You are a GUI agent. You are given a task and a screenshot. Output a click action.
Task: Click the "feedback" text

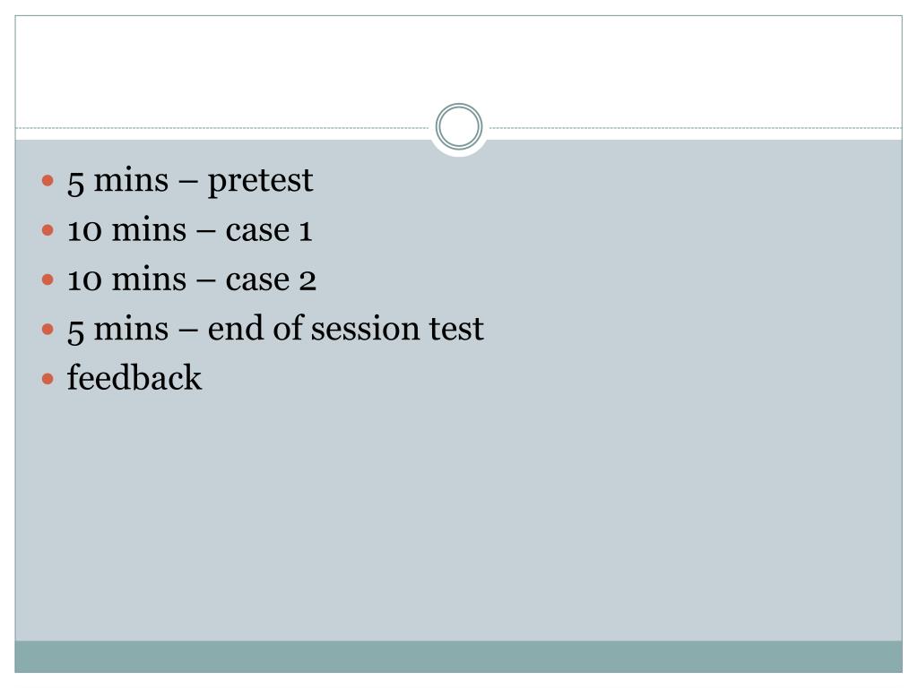pos(134,377)
